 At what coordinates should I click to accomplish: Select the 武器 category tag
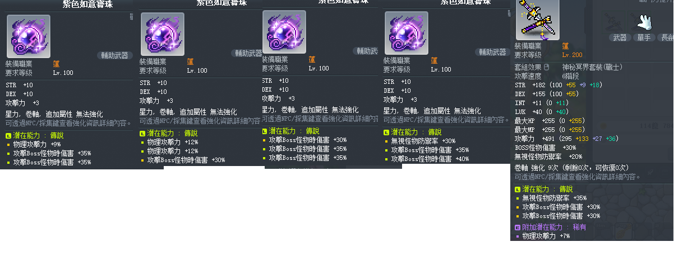tap(620, 37)
